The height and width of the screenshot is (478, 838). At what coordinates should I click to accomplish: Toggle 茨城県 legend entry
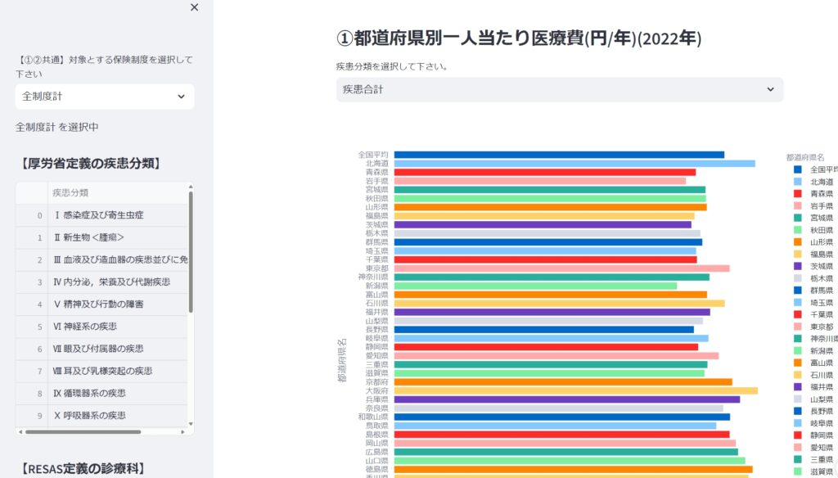point(813,266)
